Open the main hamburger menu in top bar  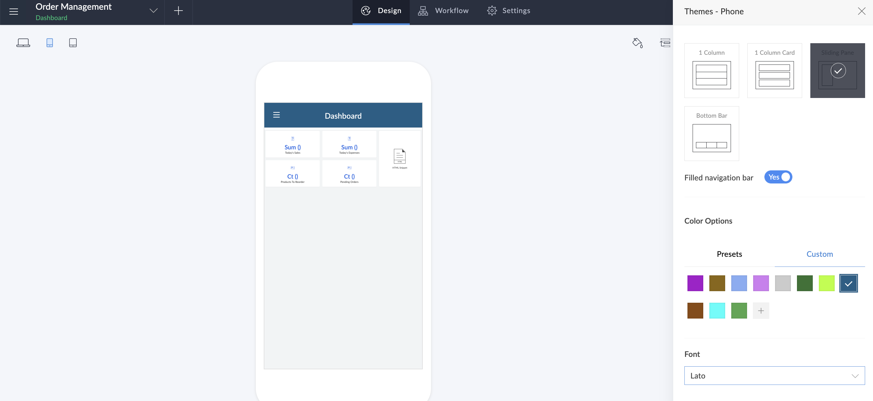coord(14,12)
